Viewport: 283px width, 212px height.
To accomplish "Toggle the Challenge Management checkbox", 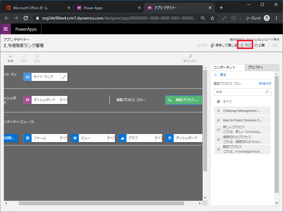I will point(219,111).
